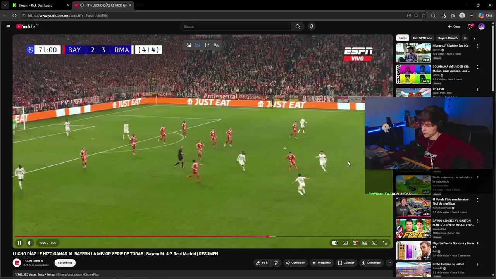Start voice search with microphone icon
Screen dimensions: 496x279
312,26
